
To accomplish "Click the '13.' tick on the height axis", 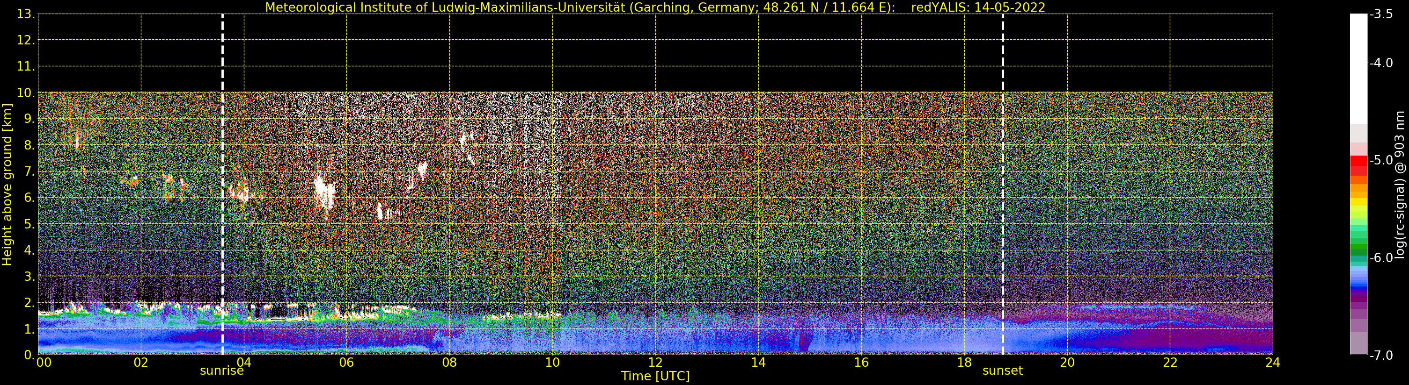I will click(x=26, y=14).
